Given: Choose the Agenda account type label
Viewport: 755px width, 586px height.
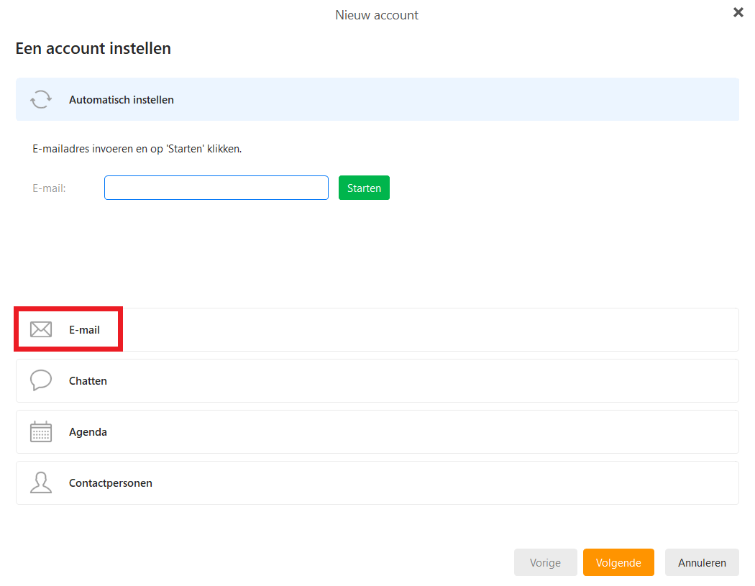Looking at the screenshot, I should [x=88, y=432].
